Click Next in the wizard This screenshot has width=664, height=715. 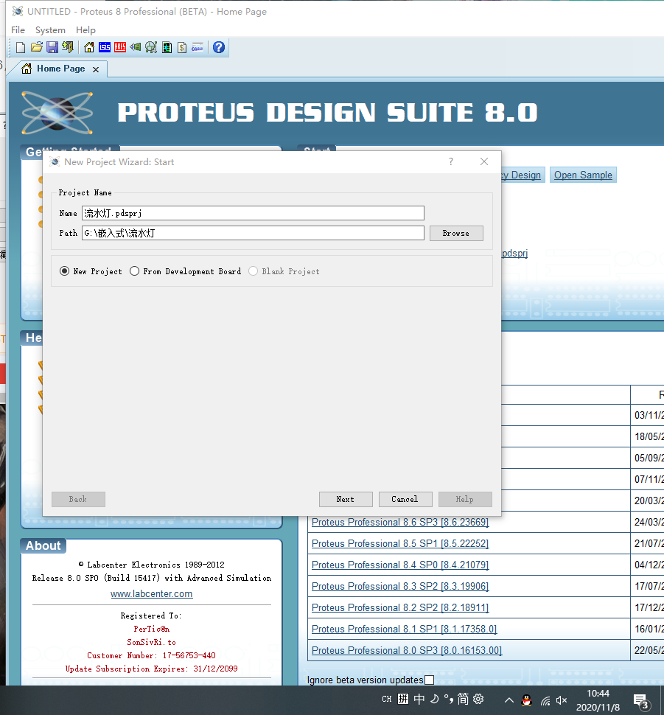click(x=346, y=499)
